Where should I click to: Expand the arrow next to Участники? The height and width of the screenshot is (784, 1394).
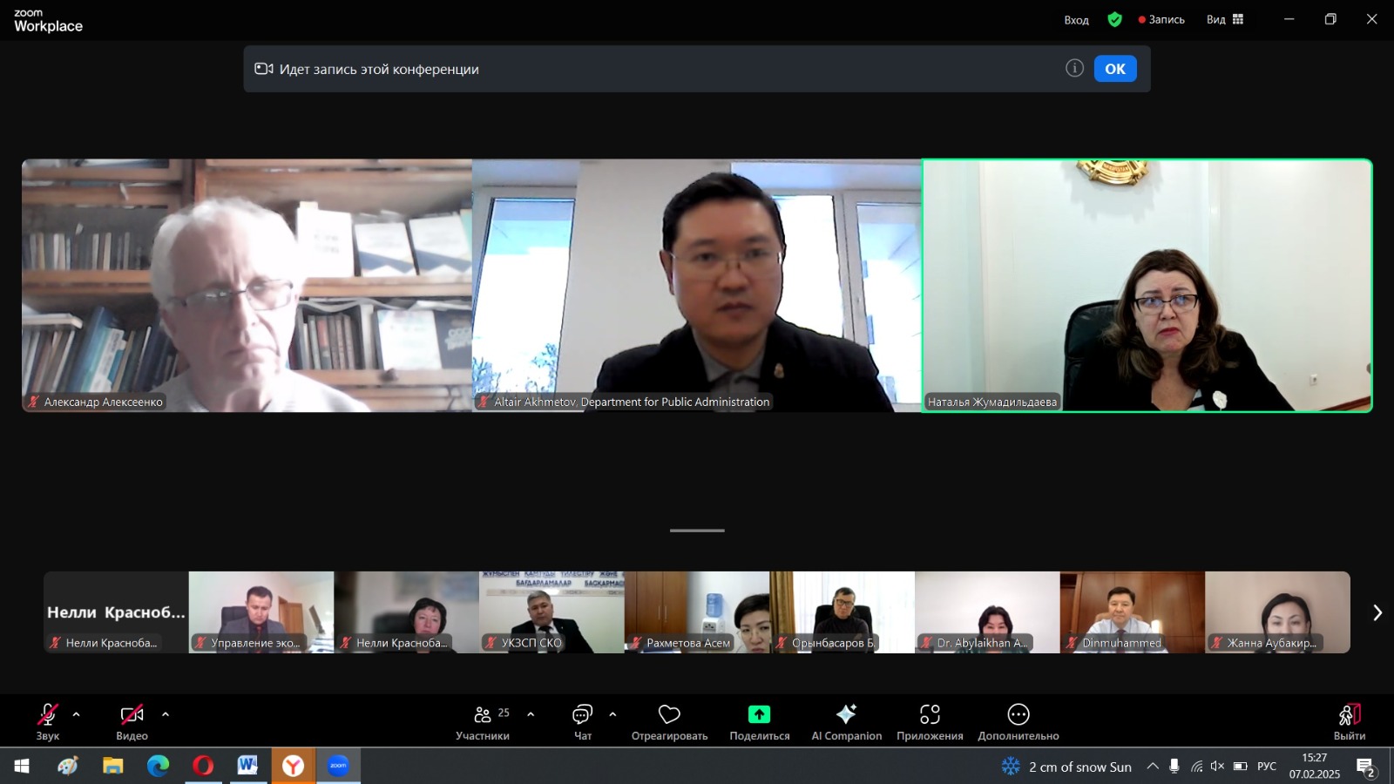pos(531,714)
